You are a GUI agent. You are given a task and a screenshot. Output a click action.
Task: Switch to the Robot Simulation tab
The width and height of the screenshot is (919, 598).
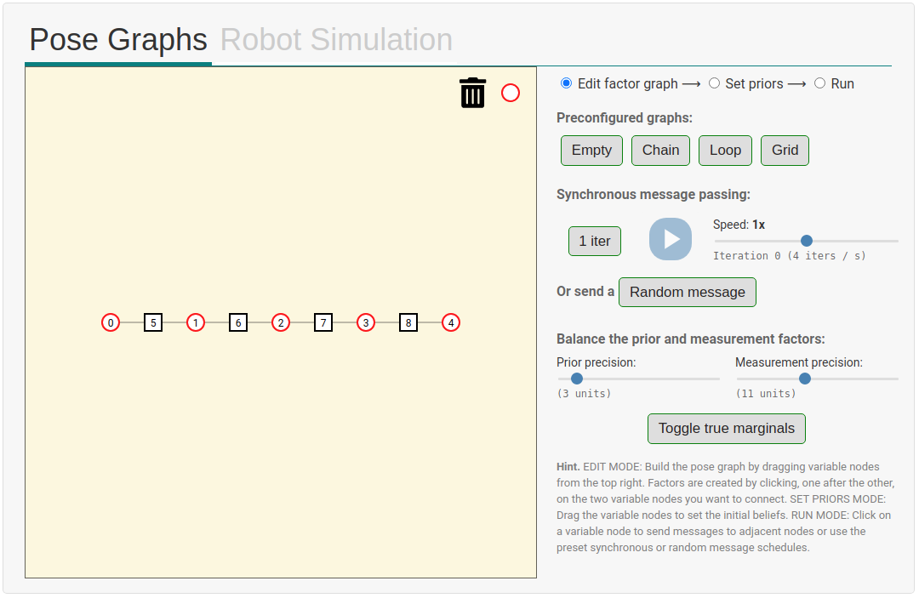(x=336, y=40)
